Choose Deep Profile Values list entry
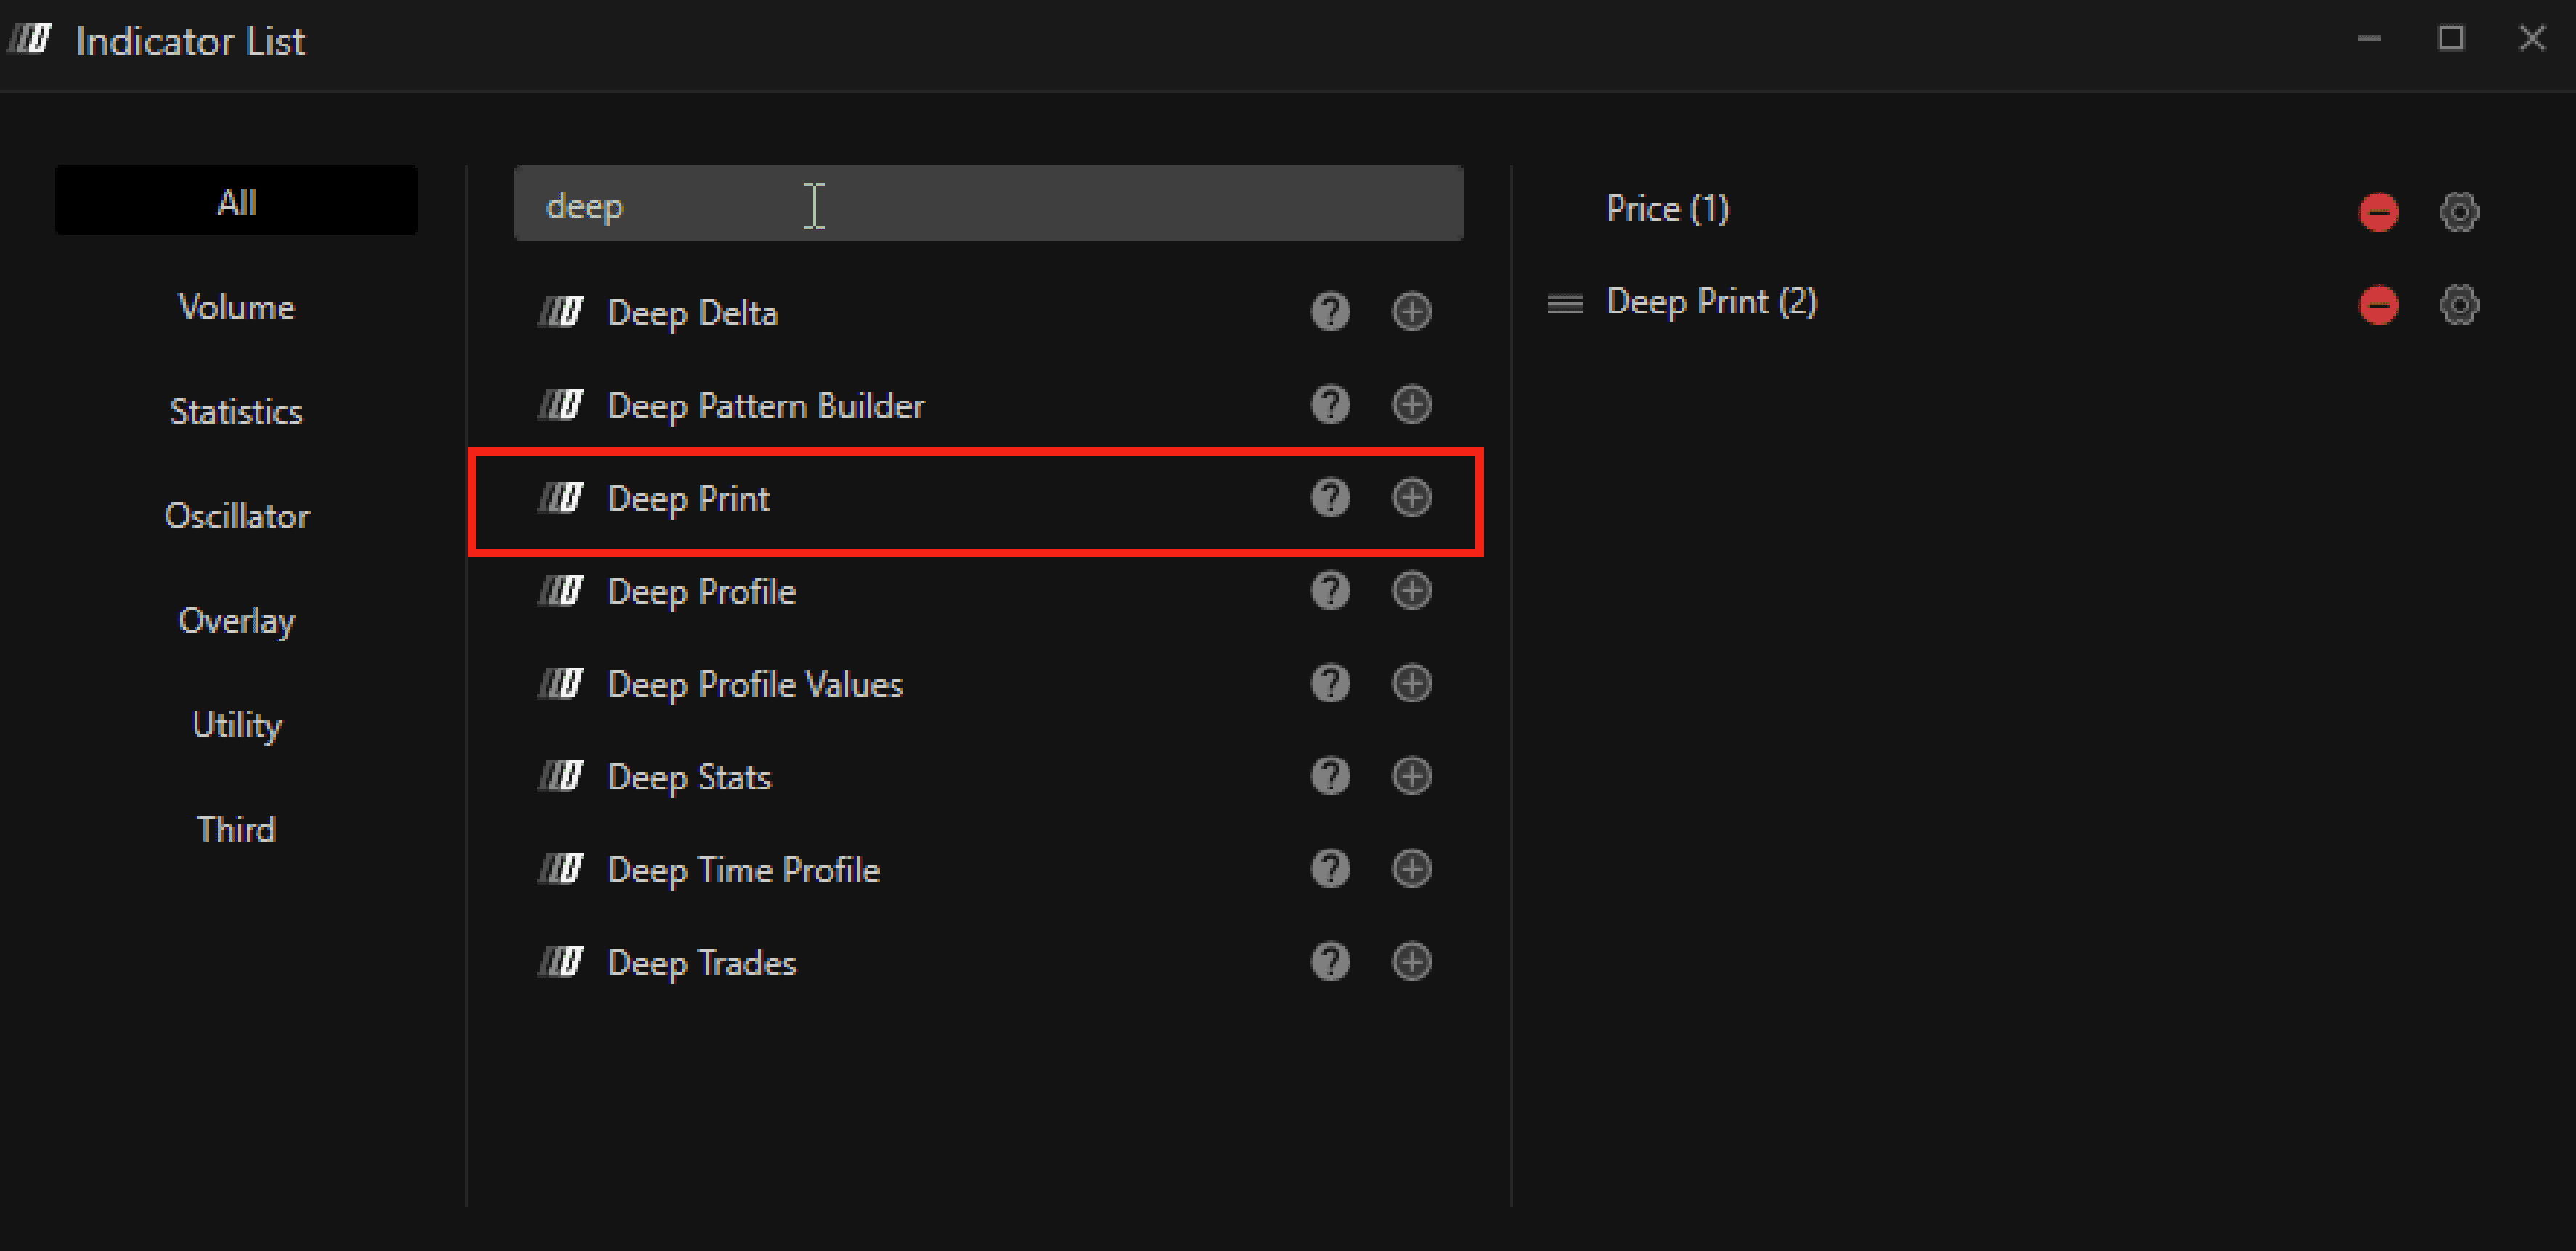This screenshot has height=1251, width=2576. coord(755,684)
